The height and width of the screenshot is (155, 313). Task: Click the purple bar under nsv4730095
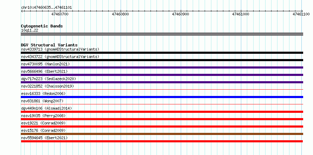click(x=162, y=67)
